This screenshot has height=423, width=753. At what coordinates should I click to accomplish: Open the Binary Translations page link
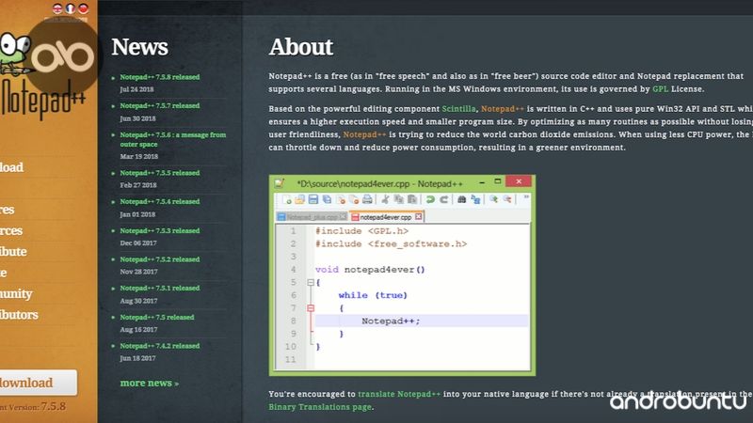pos(320,407)
